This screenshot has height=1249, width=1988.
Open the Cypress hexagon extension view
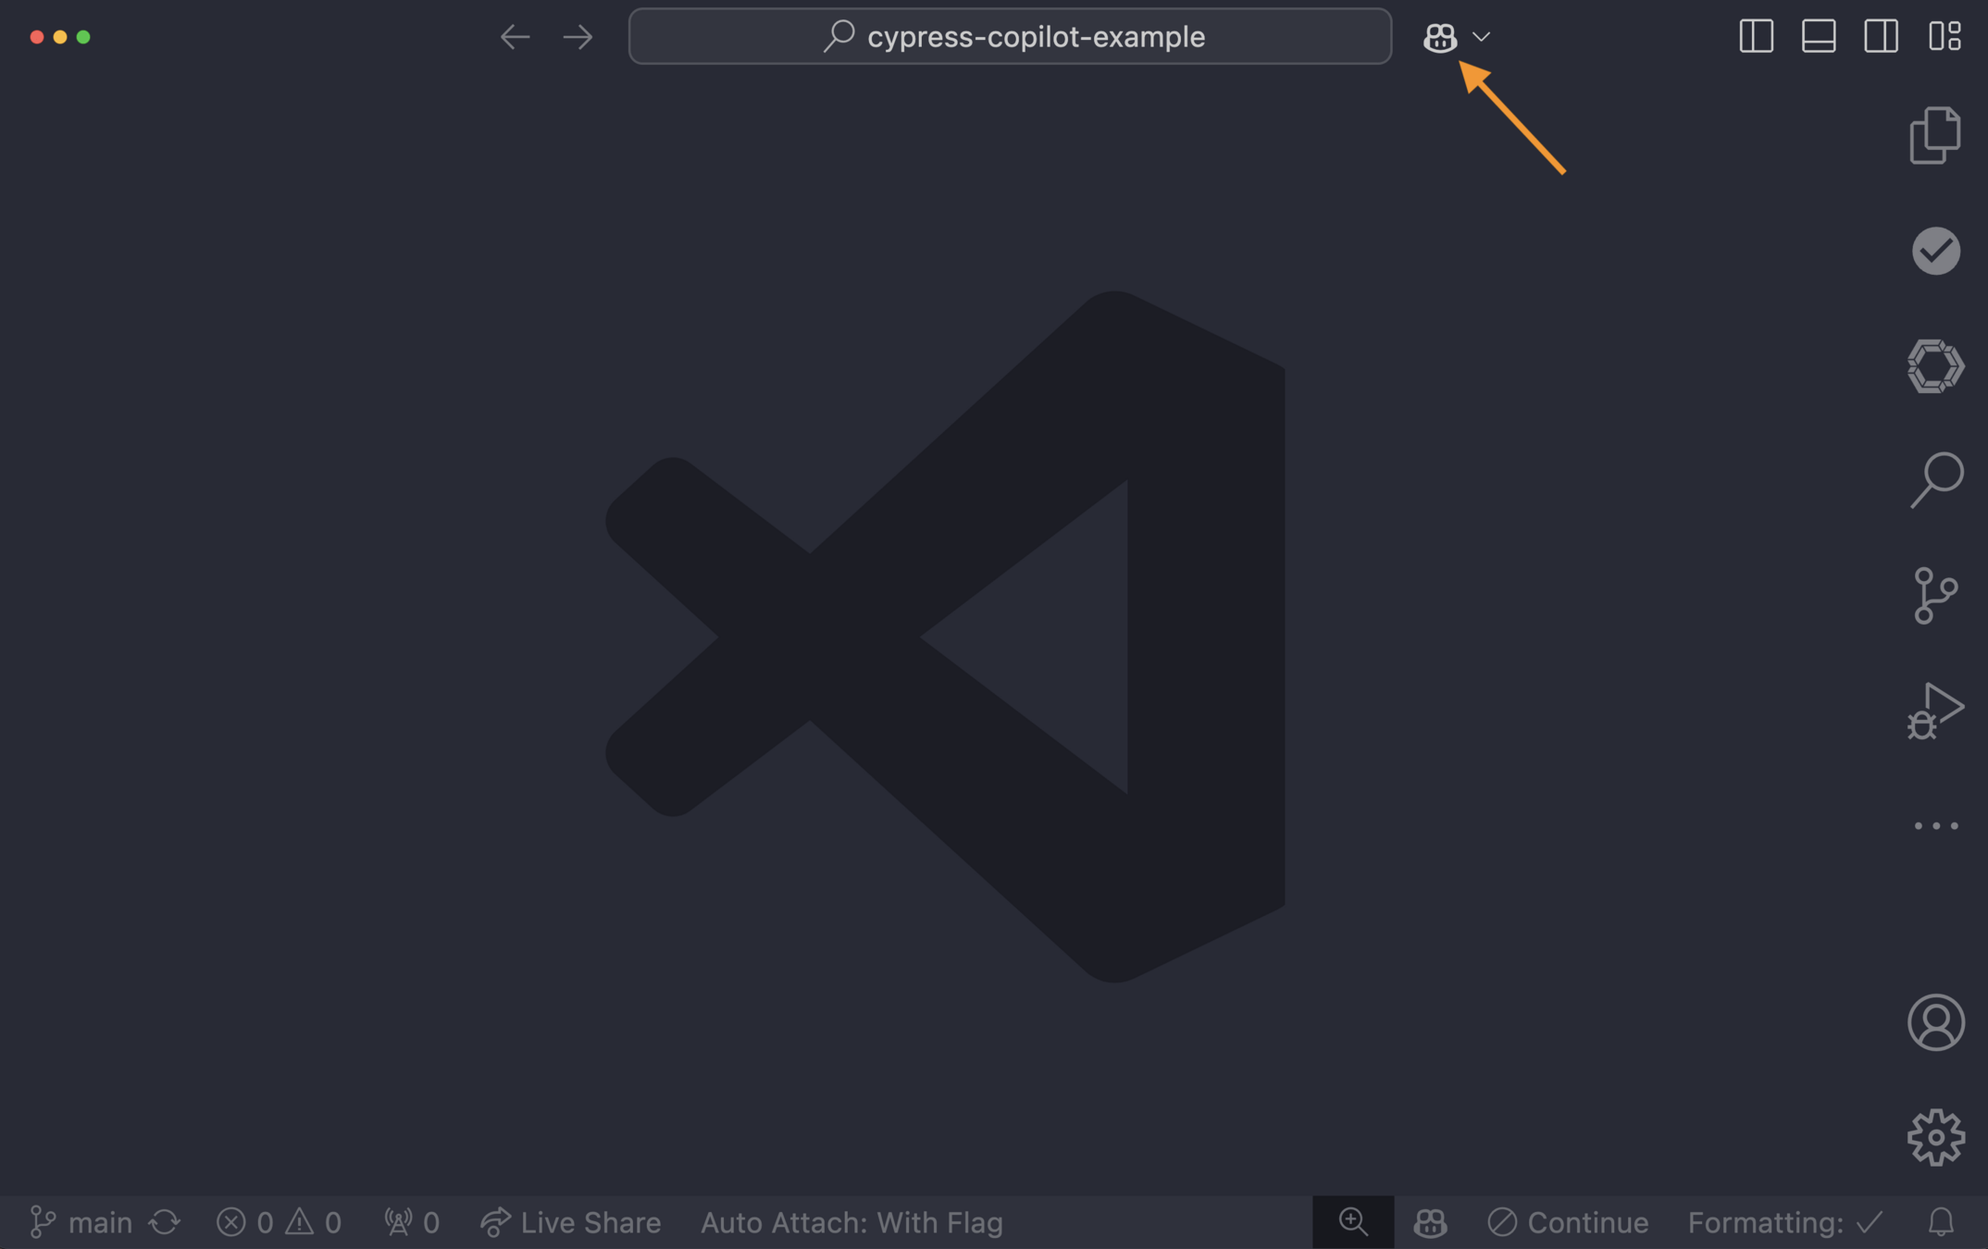1935,366
